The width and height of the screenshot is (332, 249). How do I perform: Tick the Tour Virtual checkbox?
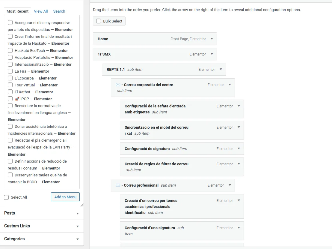click(x=10, y=85)
